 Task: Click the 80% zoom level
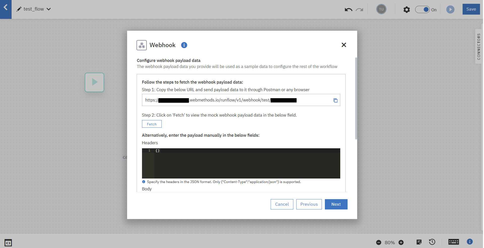(390, 243)
